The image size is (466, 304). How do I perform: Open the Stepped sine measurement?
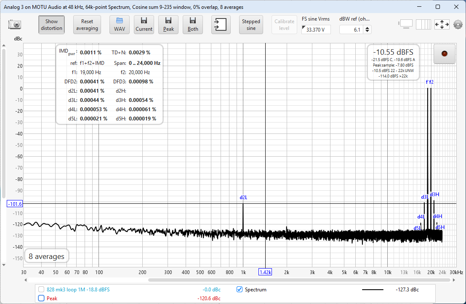251,25
